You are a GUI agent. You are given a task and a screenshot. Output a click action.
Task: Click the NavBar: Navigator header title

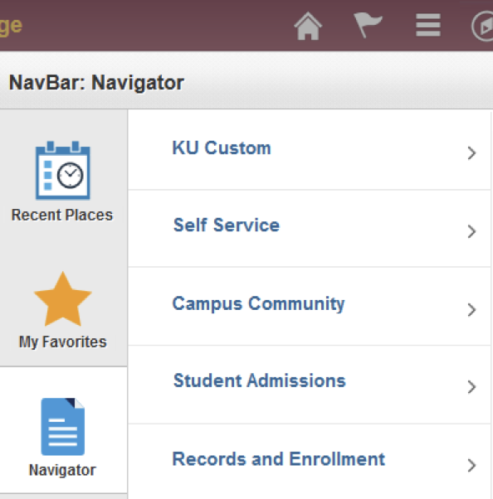tap(96, 83)
